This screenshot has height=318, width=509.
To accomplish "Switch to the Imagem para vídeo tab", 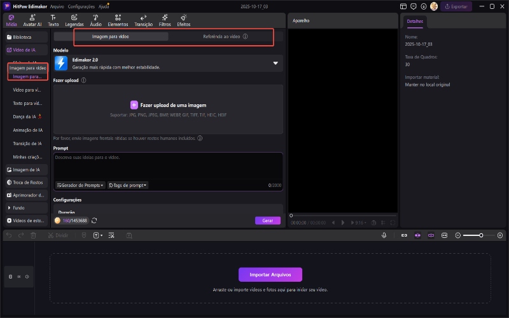I will [x=111, y=37].
